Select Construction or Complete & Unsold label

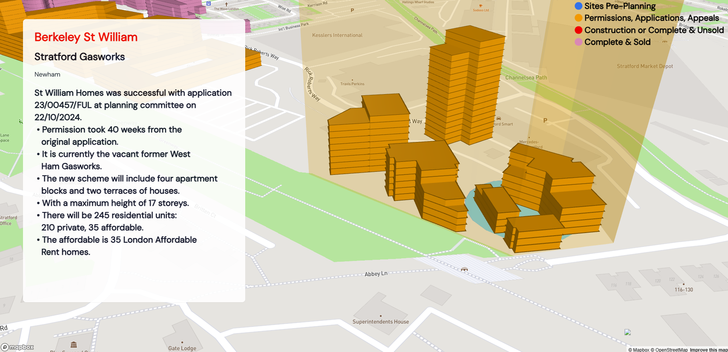click(x=654, y=30)
